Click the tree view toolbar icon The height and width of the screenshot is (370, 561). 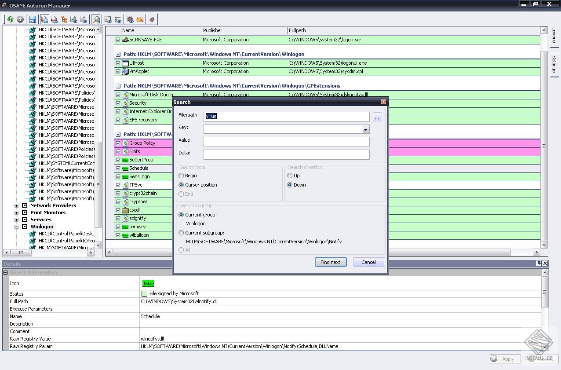[x=64, y=19]
